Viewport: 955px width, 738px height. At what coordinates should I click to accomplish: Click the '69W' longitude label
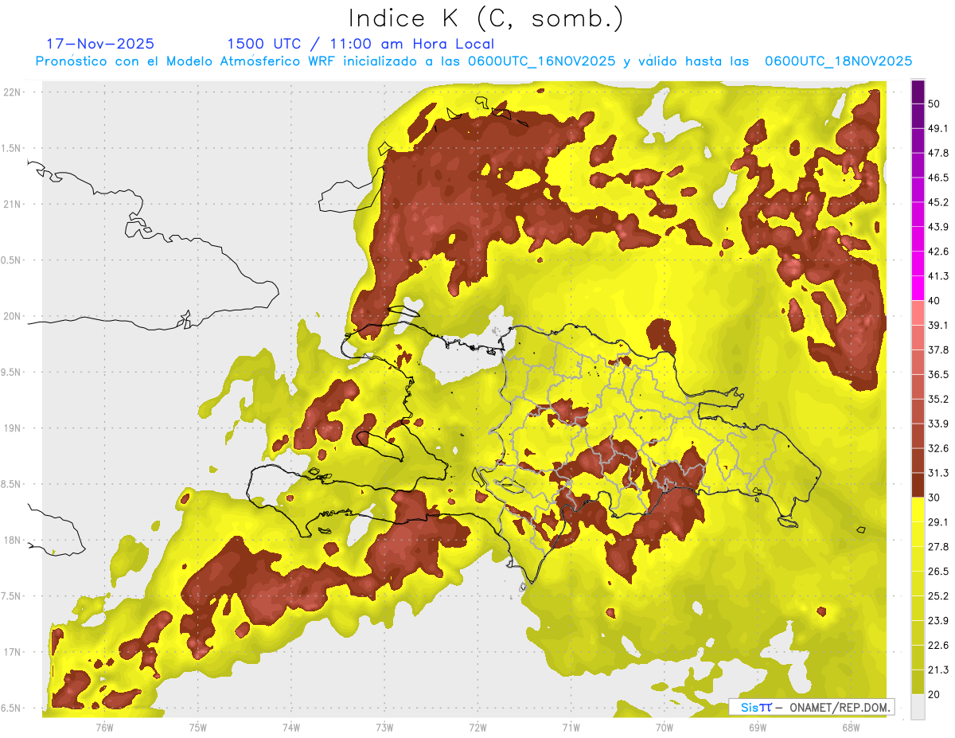pyautogui.click(x=757, y=728)
